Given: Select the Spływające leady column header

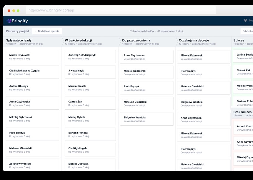Looking at the screenshot, I should (19, 40).
